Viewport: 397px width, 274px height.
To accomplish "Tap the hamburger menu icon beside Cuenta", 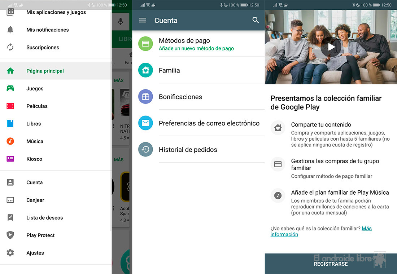I will 143,20.
